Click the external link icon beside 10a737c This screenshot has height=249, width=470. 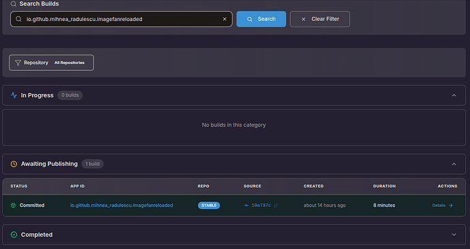tap(276, 205)
